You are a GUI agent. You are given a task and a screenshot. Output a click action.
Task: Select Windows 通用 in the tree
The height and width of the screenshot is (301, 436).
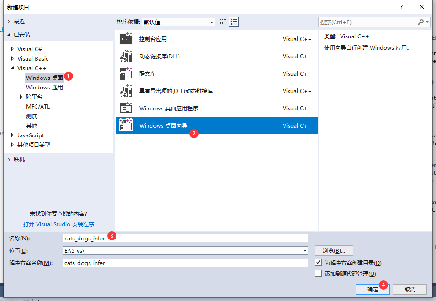tap(44, 88)
